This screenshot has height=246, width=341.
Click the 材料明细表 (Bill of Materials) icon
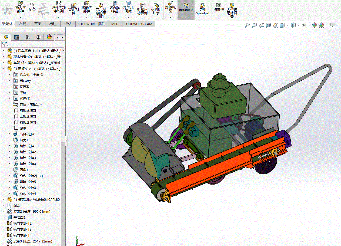point(156,8)
